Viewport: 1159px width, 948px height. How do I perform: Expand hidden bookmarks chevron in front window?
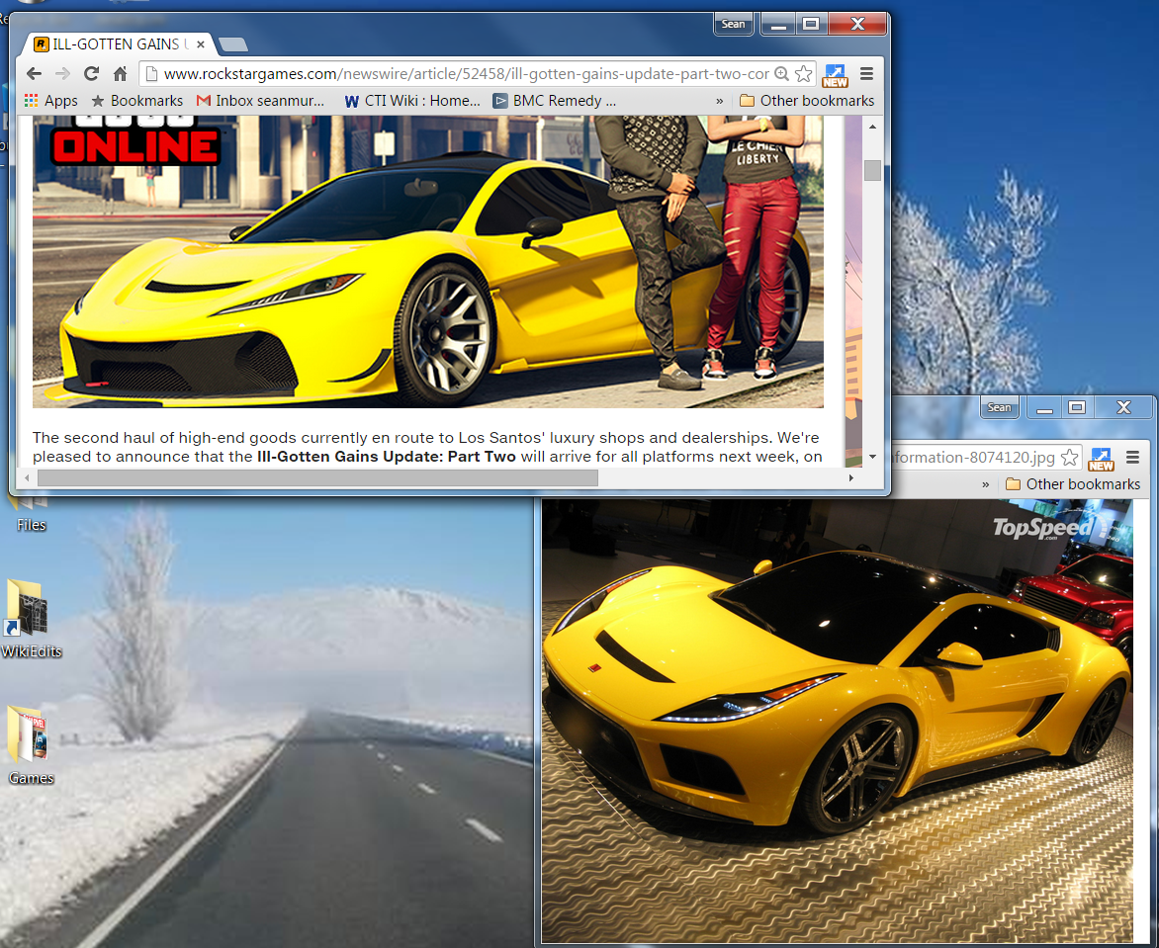click(719, 101)
